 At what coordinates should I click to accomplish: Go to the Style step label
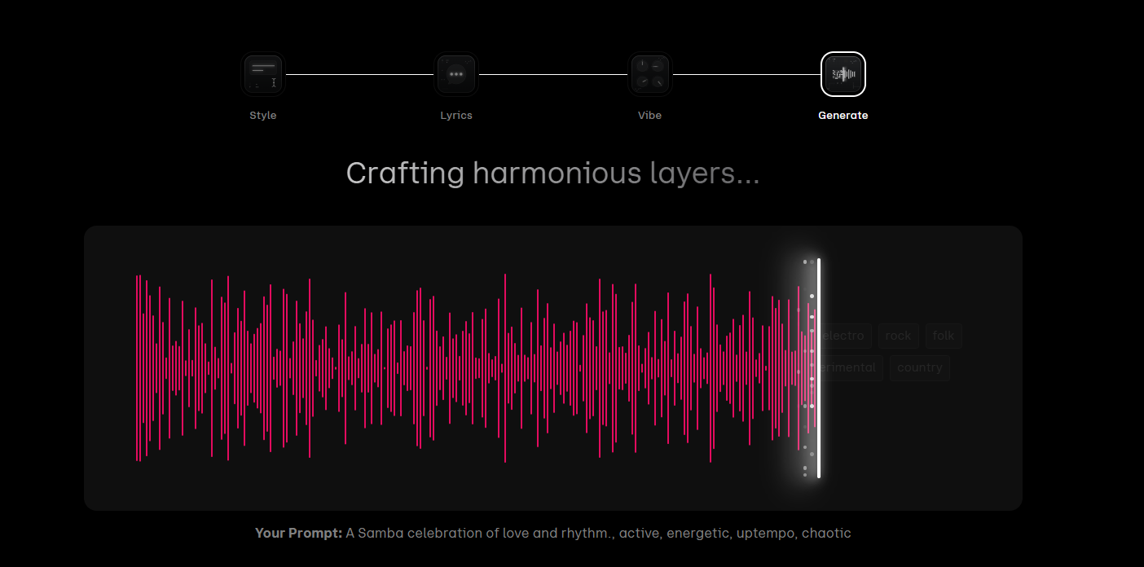(263, 116)
